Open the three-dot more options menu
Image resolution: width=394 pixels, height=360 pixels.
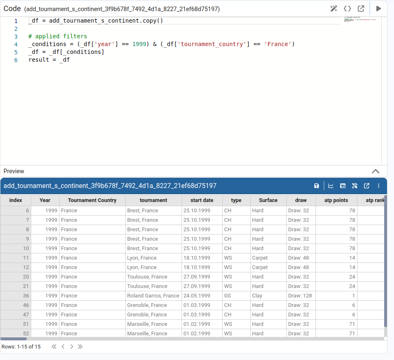pyautogui.click(x=378, y=186)
